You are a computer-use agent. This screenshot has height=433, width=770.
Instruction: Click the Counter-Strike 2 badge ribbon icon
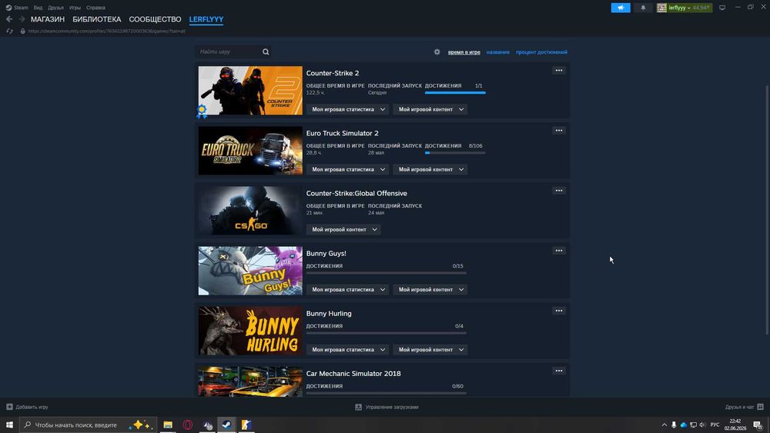click(x=202, y=112)
